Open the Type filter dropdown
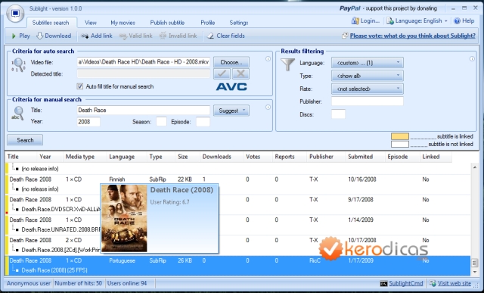The image size is (484, 293). (x=368, y=76)
